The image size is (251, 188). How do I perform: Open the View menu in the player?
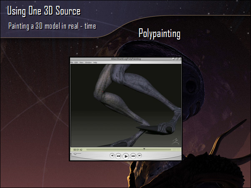pyautogui.click(x=81, y=62)
